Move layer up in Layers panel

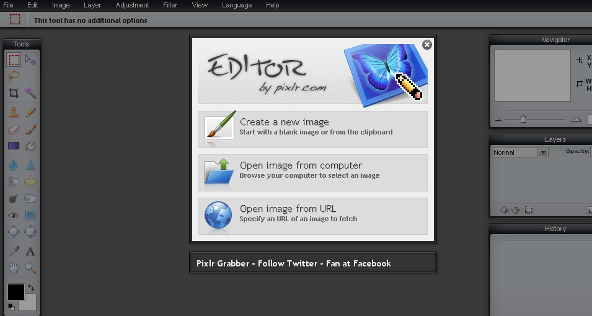point(504,210)
